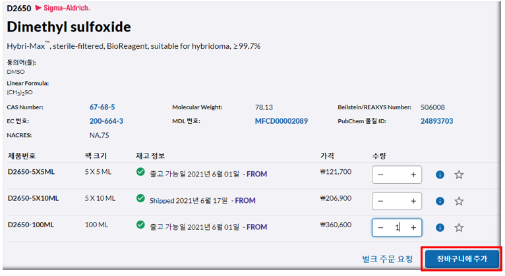Image resolution: width=505 pixels, height=276 pixels.
Task: Increase quantity for D2650-100ML
Action: [413, 227]
